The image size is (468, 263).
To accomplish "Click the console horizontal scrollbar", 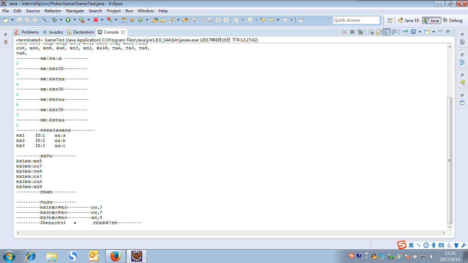I will click(231, 233).
